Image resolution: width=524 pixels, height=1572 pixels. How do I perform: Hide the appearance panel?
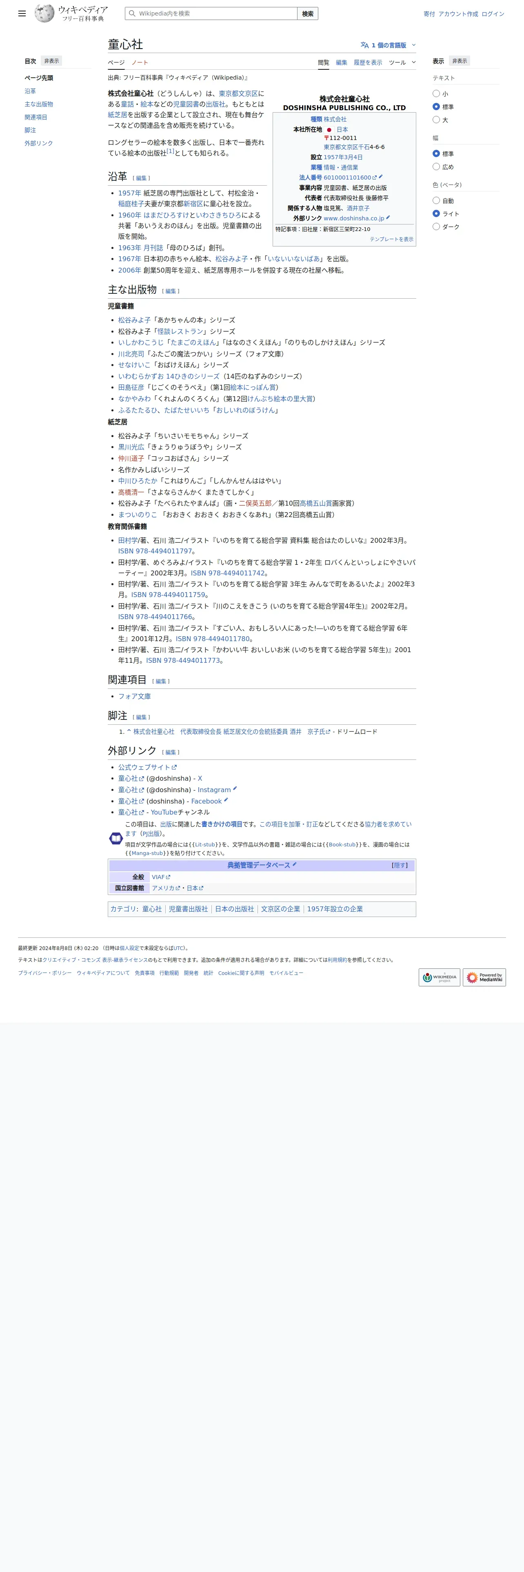(460, 61)
